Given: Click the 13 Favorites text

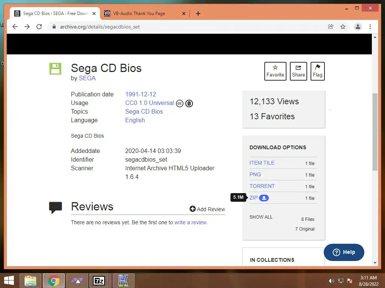Looking at the screenshot, I should 272,116.
